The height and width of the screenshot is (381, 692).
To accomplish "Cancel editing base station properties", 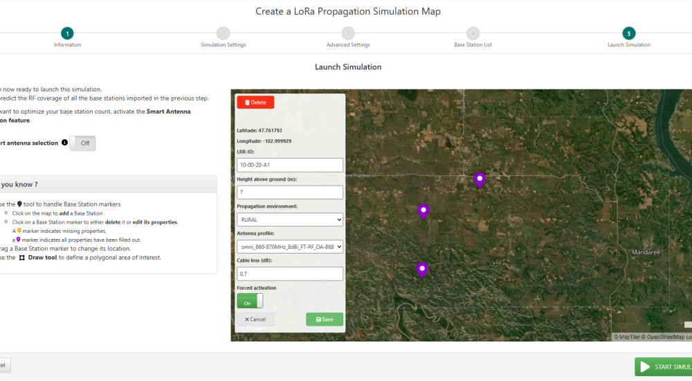I will (255, 319).
